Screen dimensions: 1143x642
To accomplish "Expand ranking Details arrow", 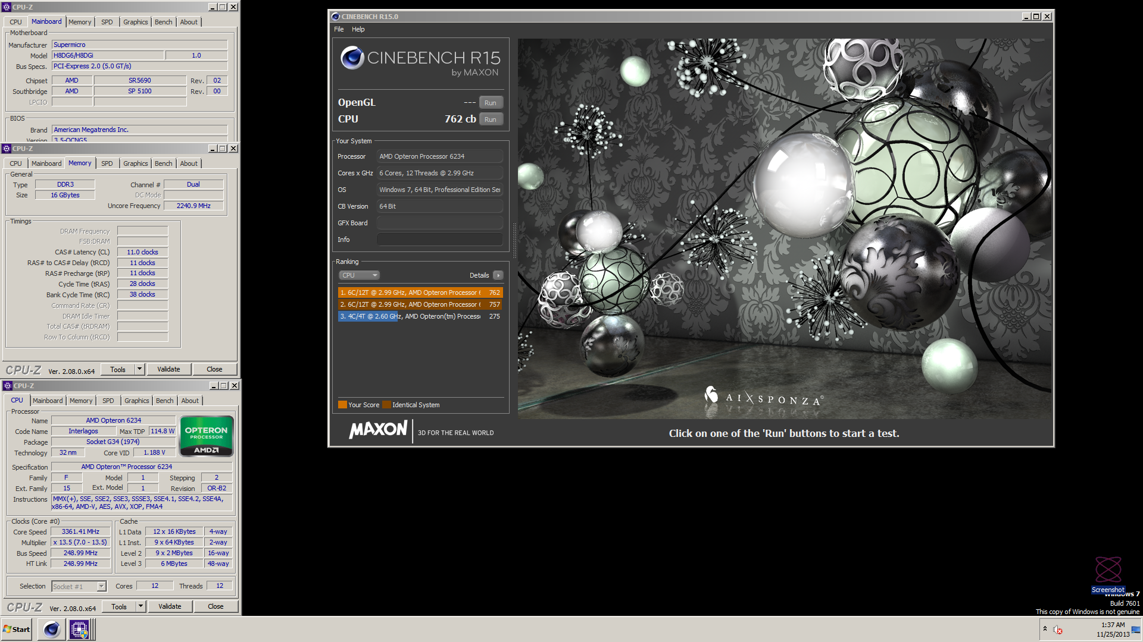I will click(498, 275).
